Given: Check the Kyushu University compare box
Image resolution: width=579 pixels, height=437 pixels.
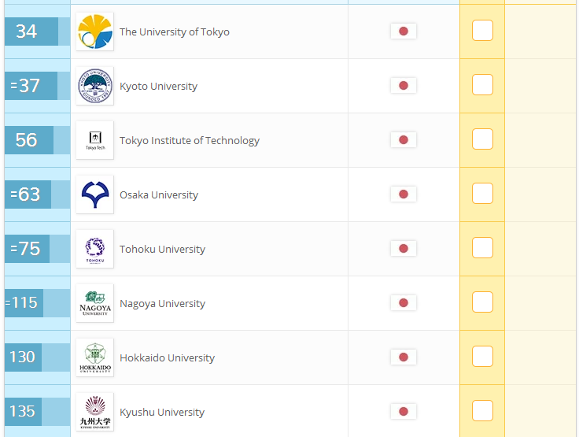Looking at the screenshot, I should (482, 411).
